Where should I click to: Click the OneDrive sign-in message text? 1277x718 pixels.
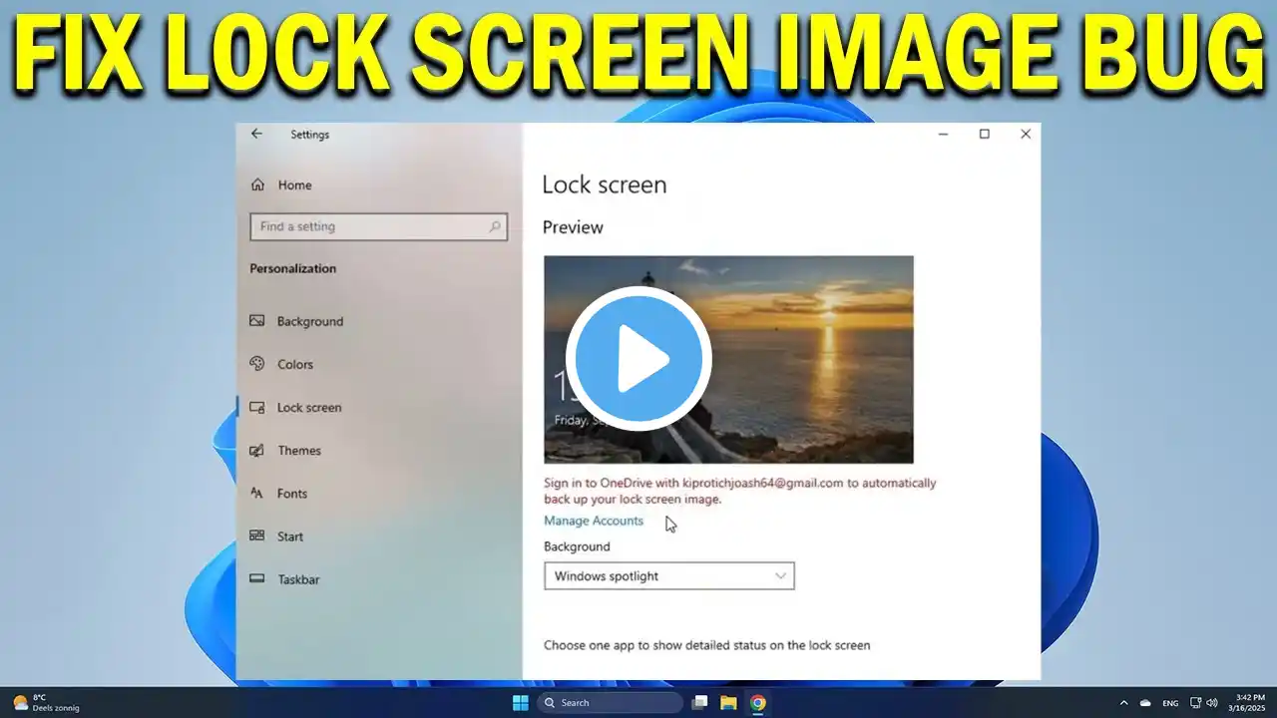739,491
